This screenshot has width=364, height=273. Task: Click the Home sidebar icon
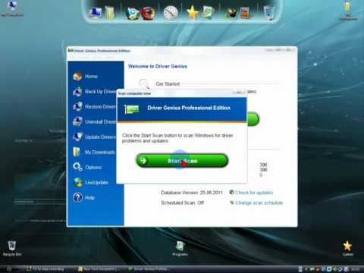click(x=77, y=77)
